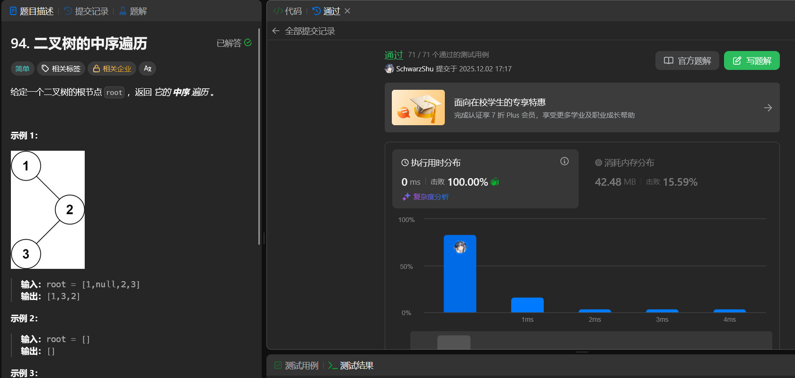795x378 pixels.
Task: Close the 通过 submission tab
Action: 347,11
